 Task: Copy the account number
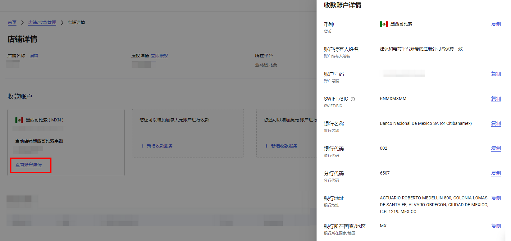tap(496, 74)
